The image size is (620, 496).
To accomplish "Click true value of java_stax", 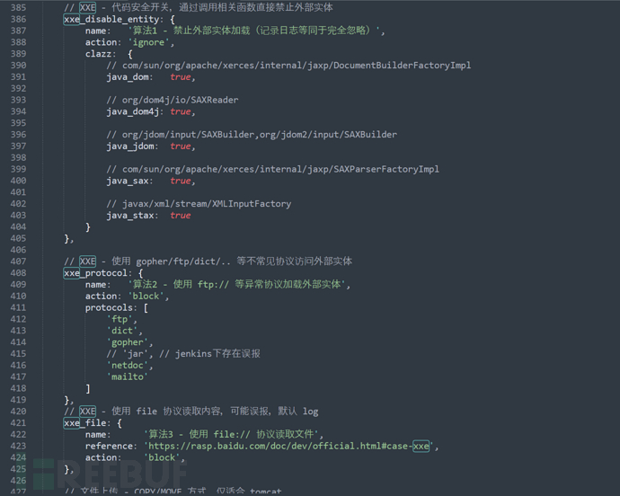I will [181, 216].
